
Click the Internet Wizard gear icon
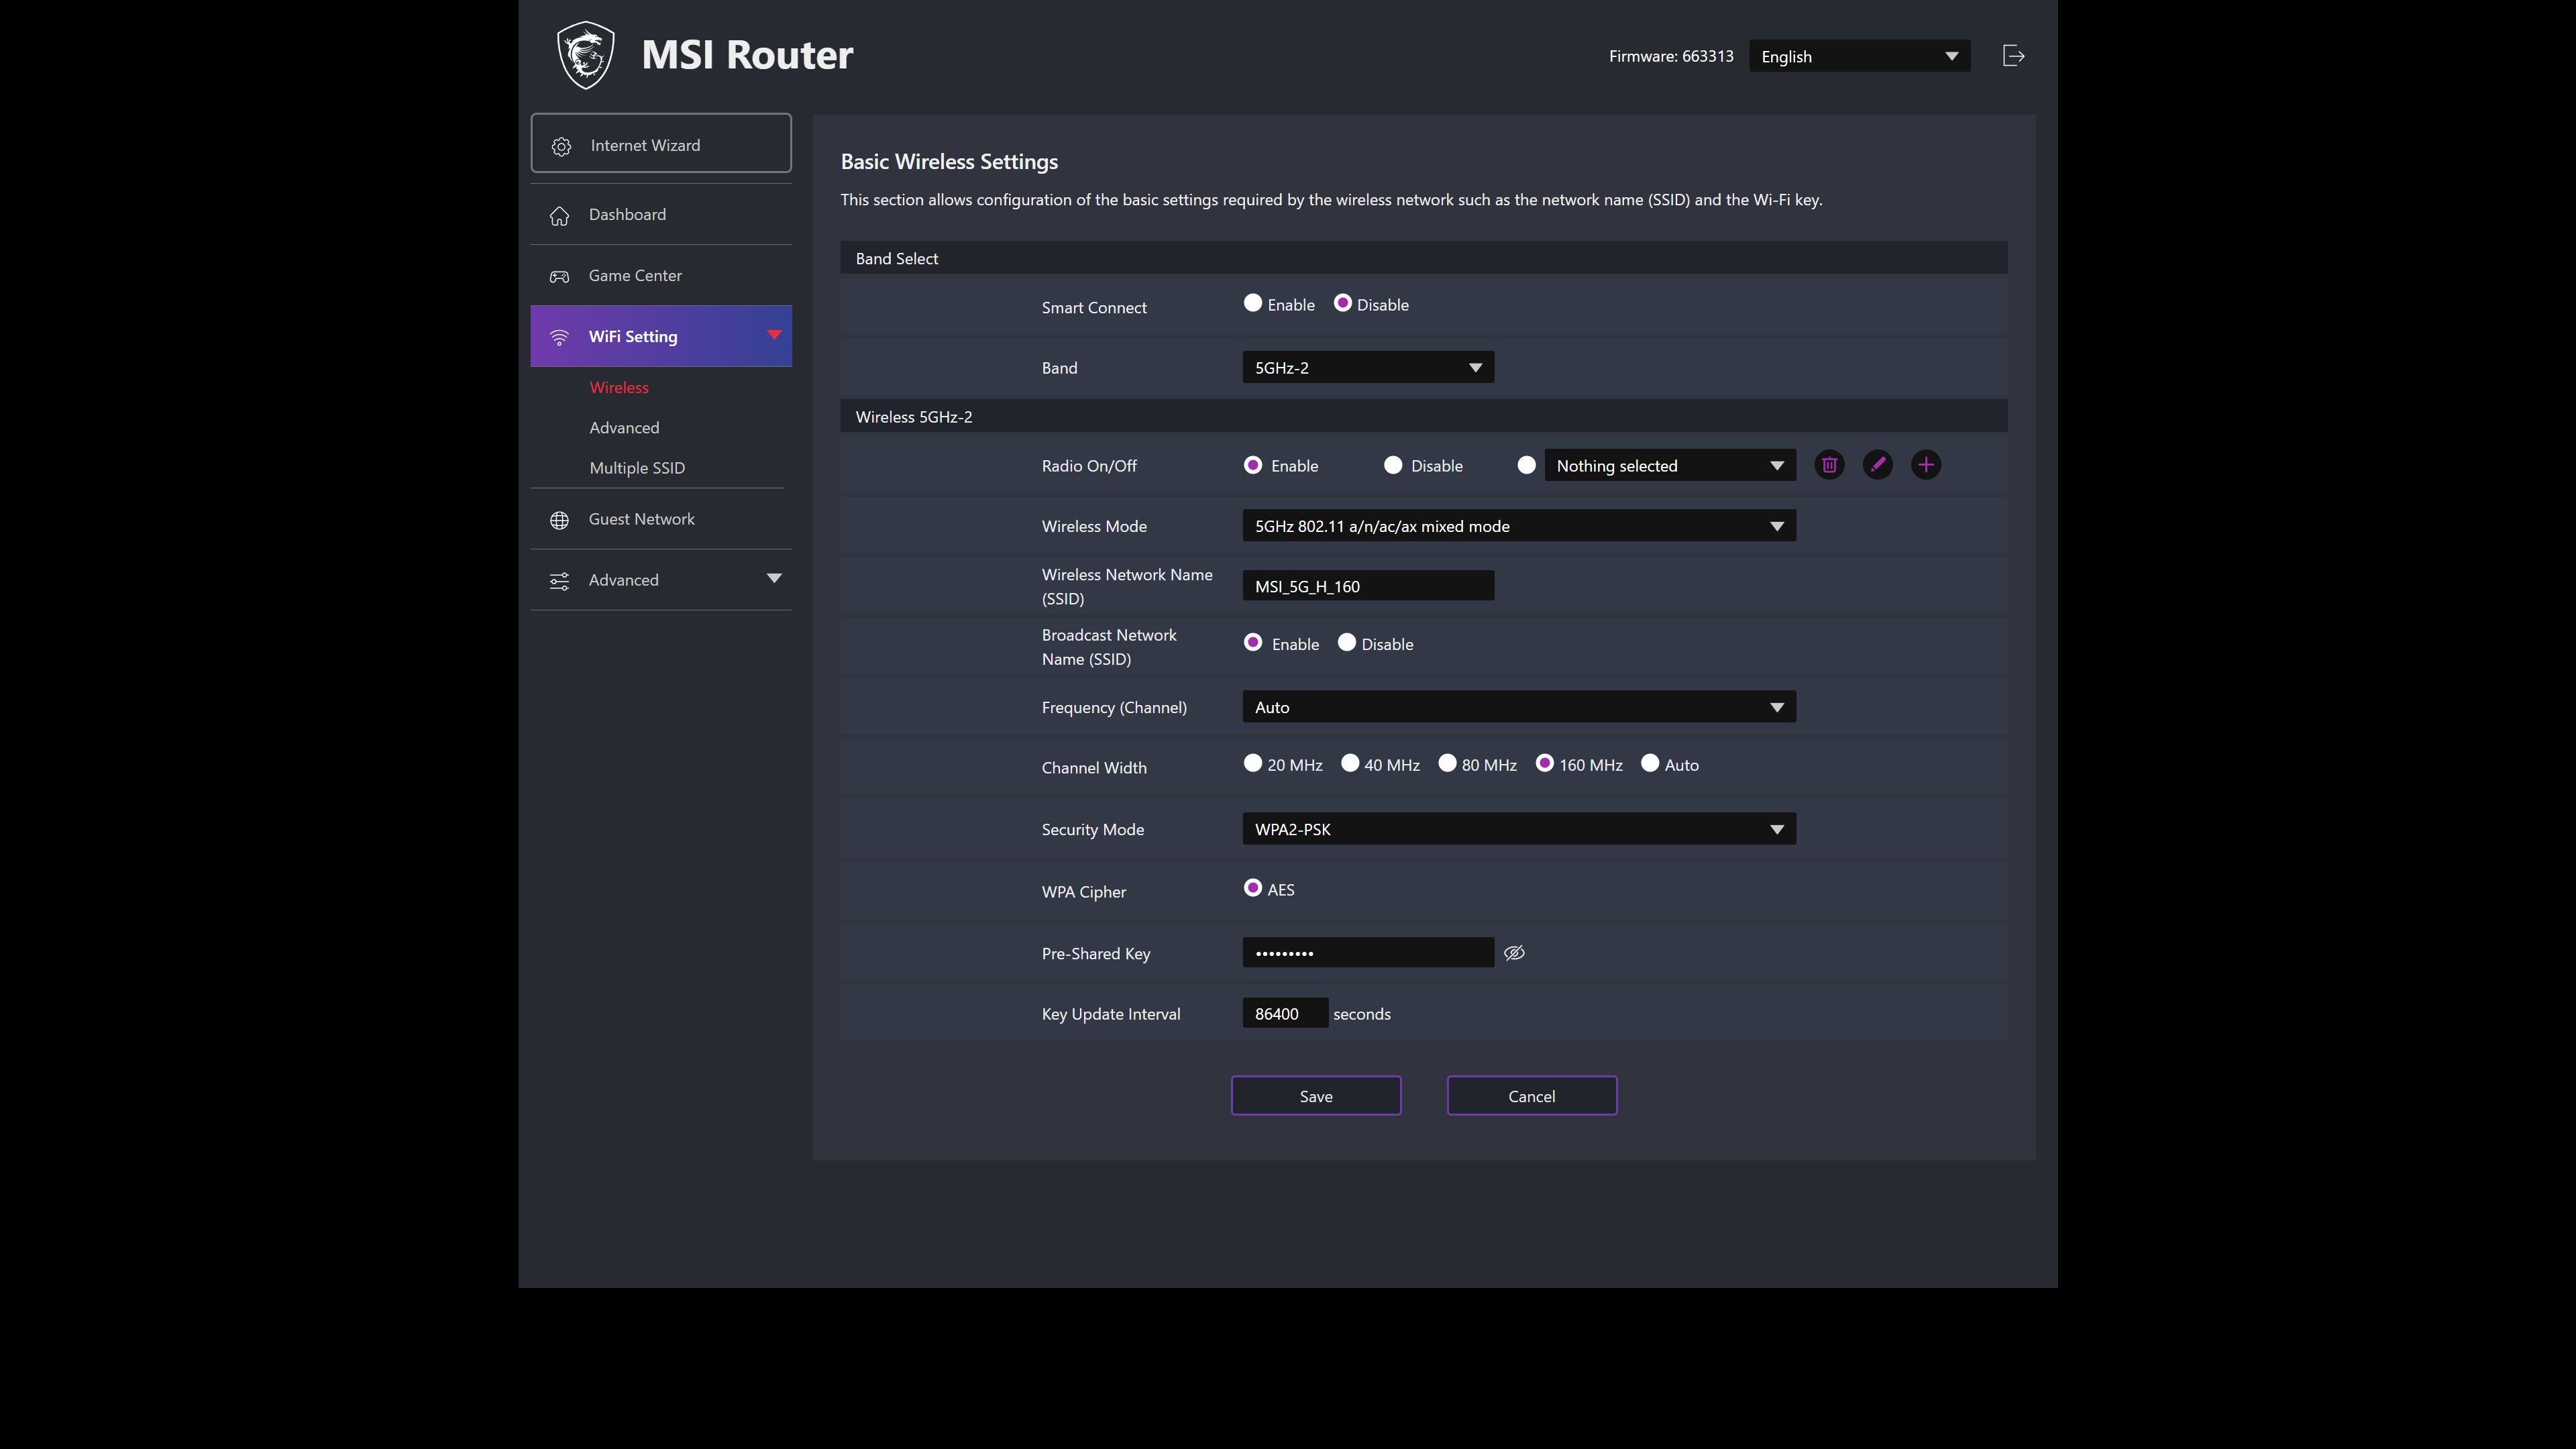(x=561, y=146)
